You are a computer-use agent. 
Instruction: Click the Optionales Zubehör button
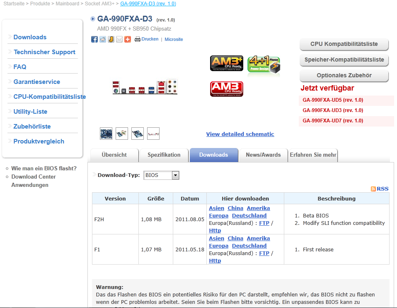pyautogui.click(x=344, y=76)
